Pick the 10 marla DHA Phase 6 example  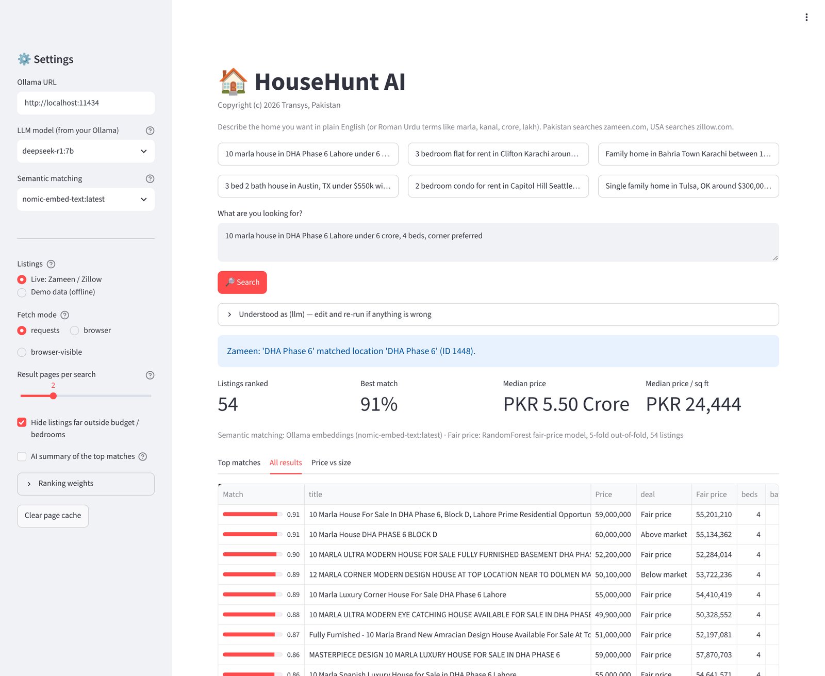(x=308, y=154)
